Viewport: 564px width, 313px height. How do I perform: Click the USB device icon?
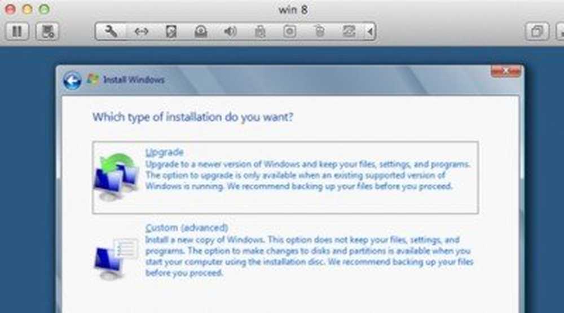point(260,32)
